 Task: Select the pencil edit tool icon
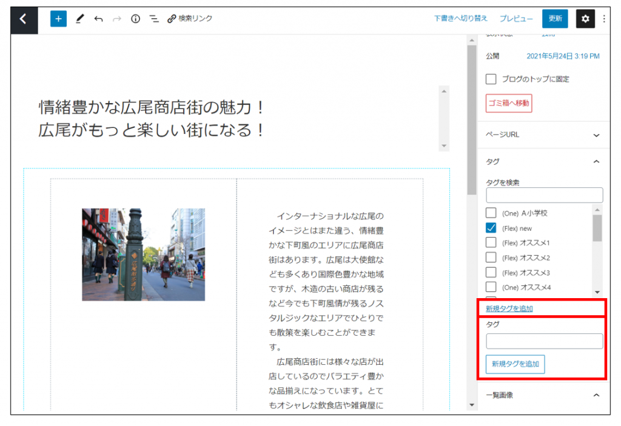(79, 19)
